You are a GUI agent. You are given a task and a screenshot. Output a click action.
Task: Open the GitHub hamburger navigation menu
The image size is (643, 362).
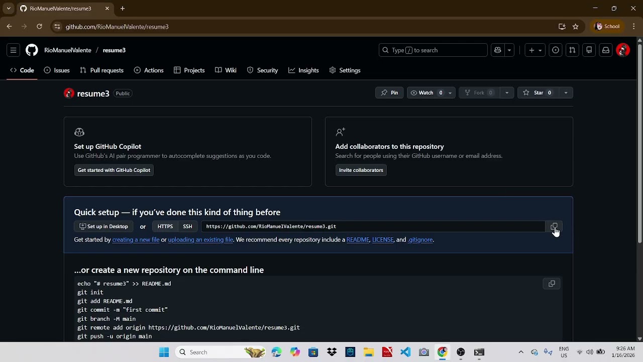pos(14,50)
